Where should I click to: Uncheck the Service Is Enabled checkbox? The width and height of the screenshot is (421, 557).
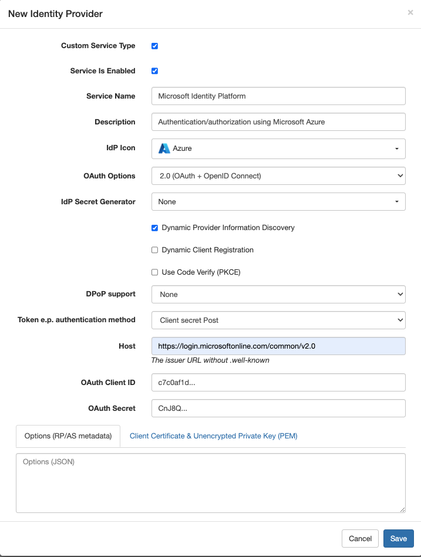click(154, 71)
